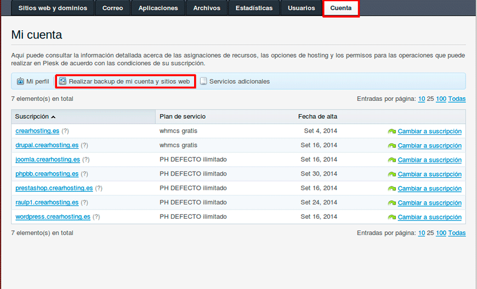Viewport: 477px width, 289px height.
Task: Show 10 entries per page at top
Action: click(421, 99)
